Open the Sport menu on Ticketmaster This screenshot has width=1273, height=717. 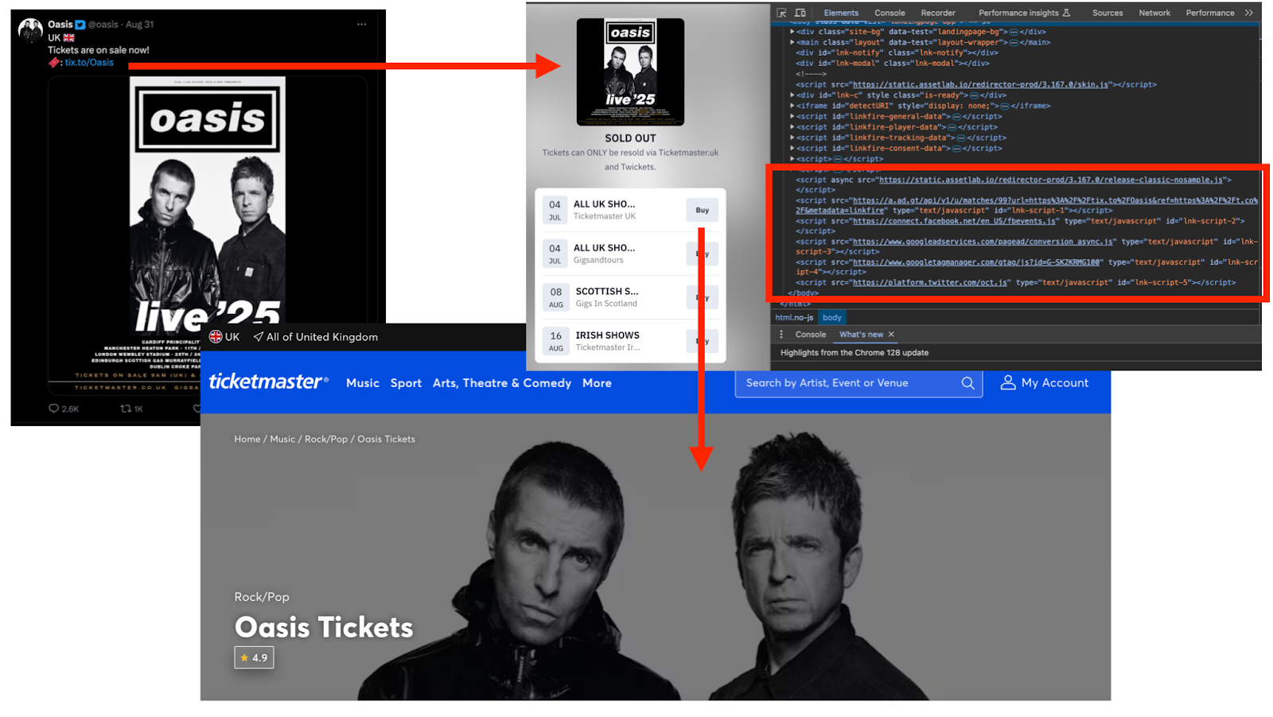point(406,383)
